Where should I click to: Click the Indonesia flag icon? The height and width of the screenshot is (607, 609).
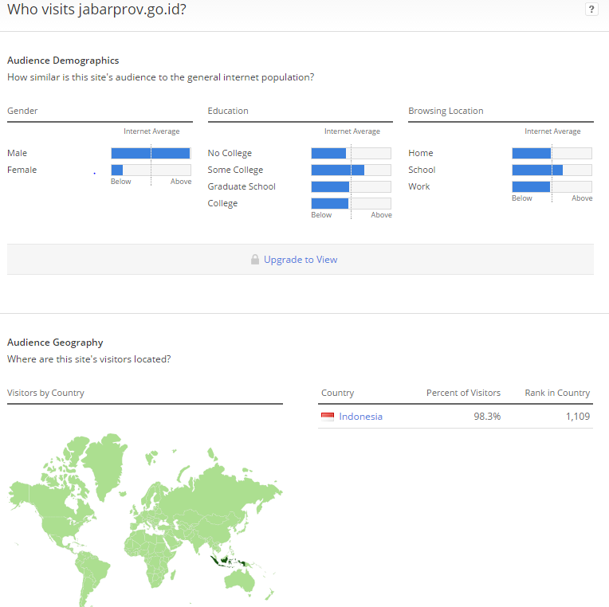coord(328,417)
